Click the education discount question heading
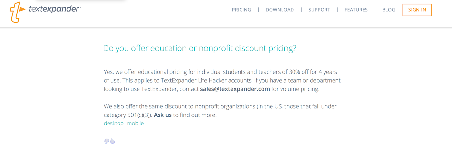 (200, 49)
